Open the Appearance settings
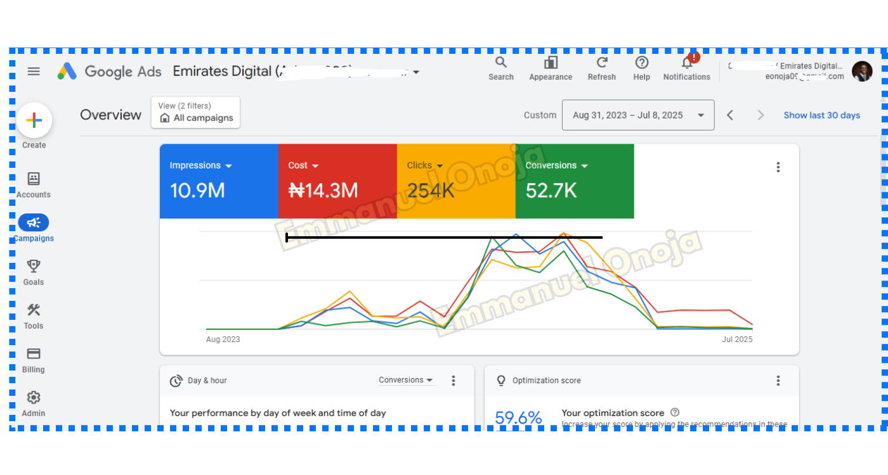Screen dimensions: 888x475 [x=551, y=63]
